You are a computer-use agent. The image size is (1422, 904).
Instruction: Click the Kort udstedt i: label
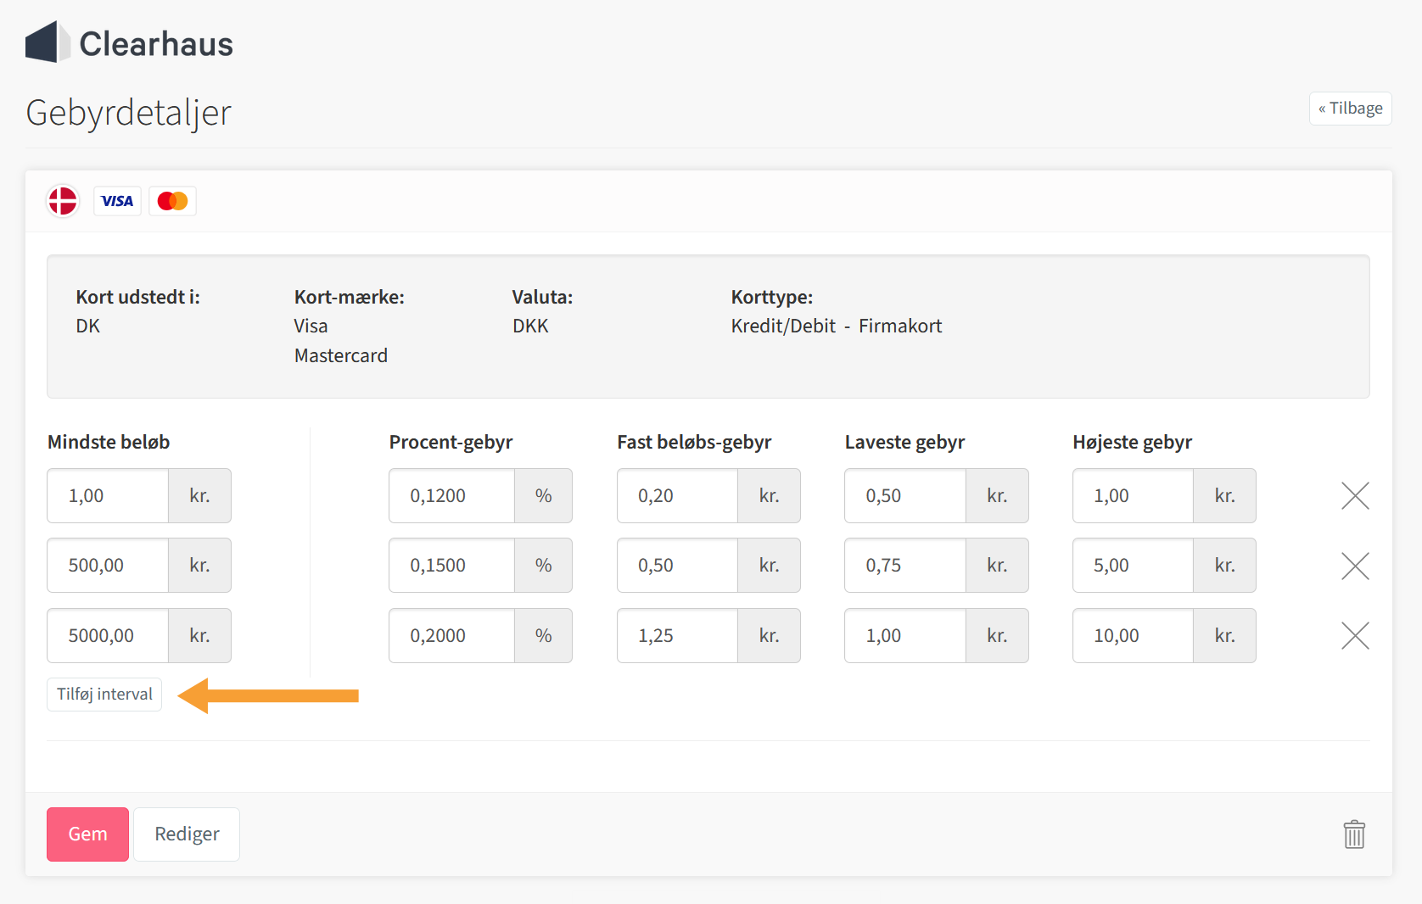[x=138, y=297]
